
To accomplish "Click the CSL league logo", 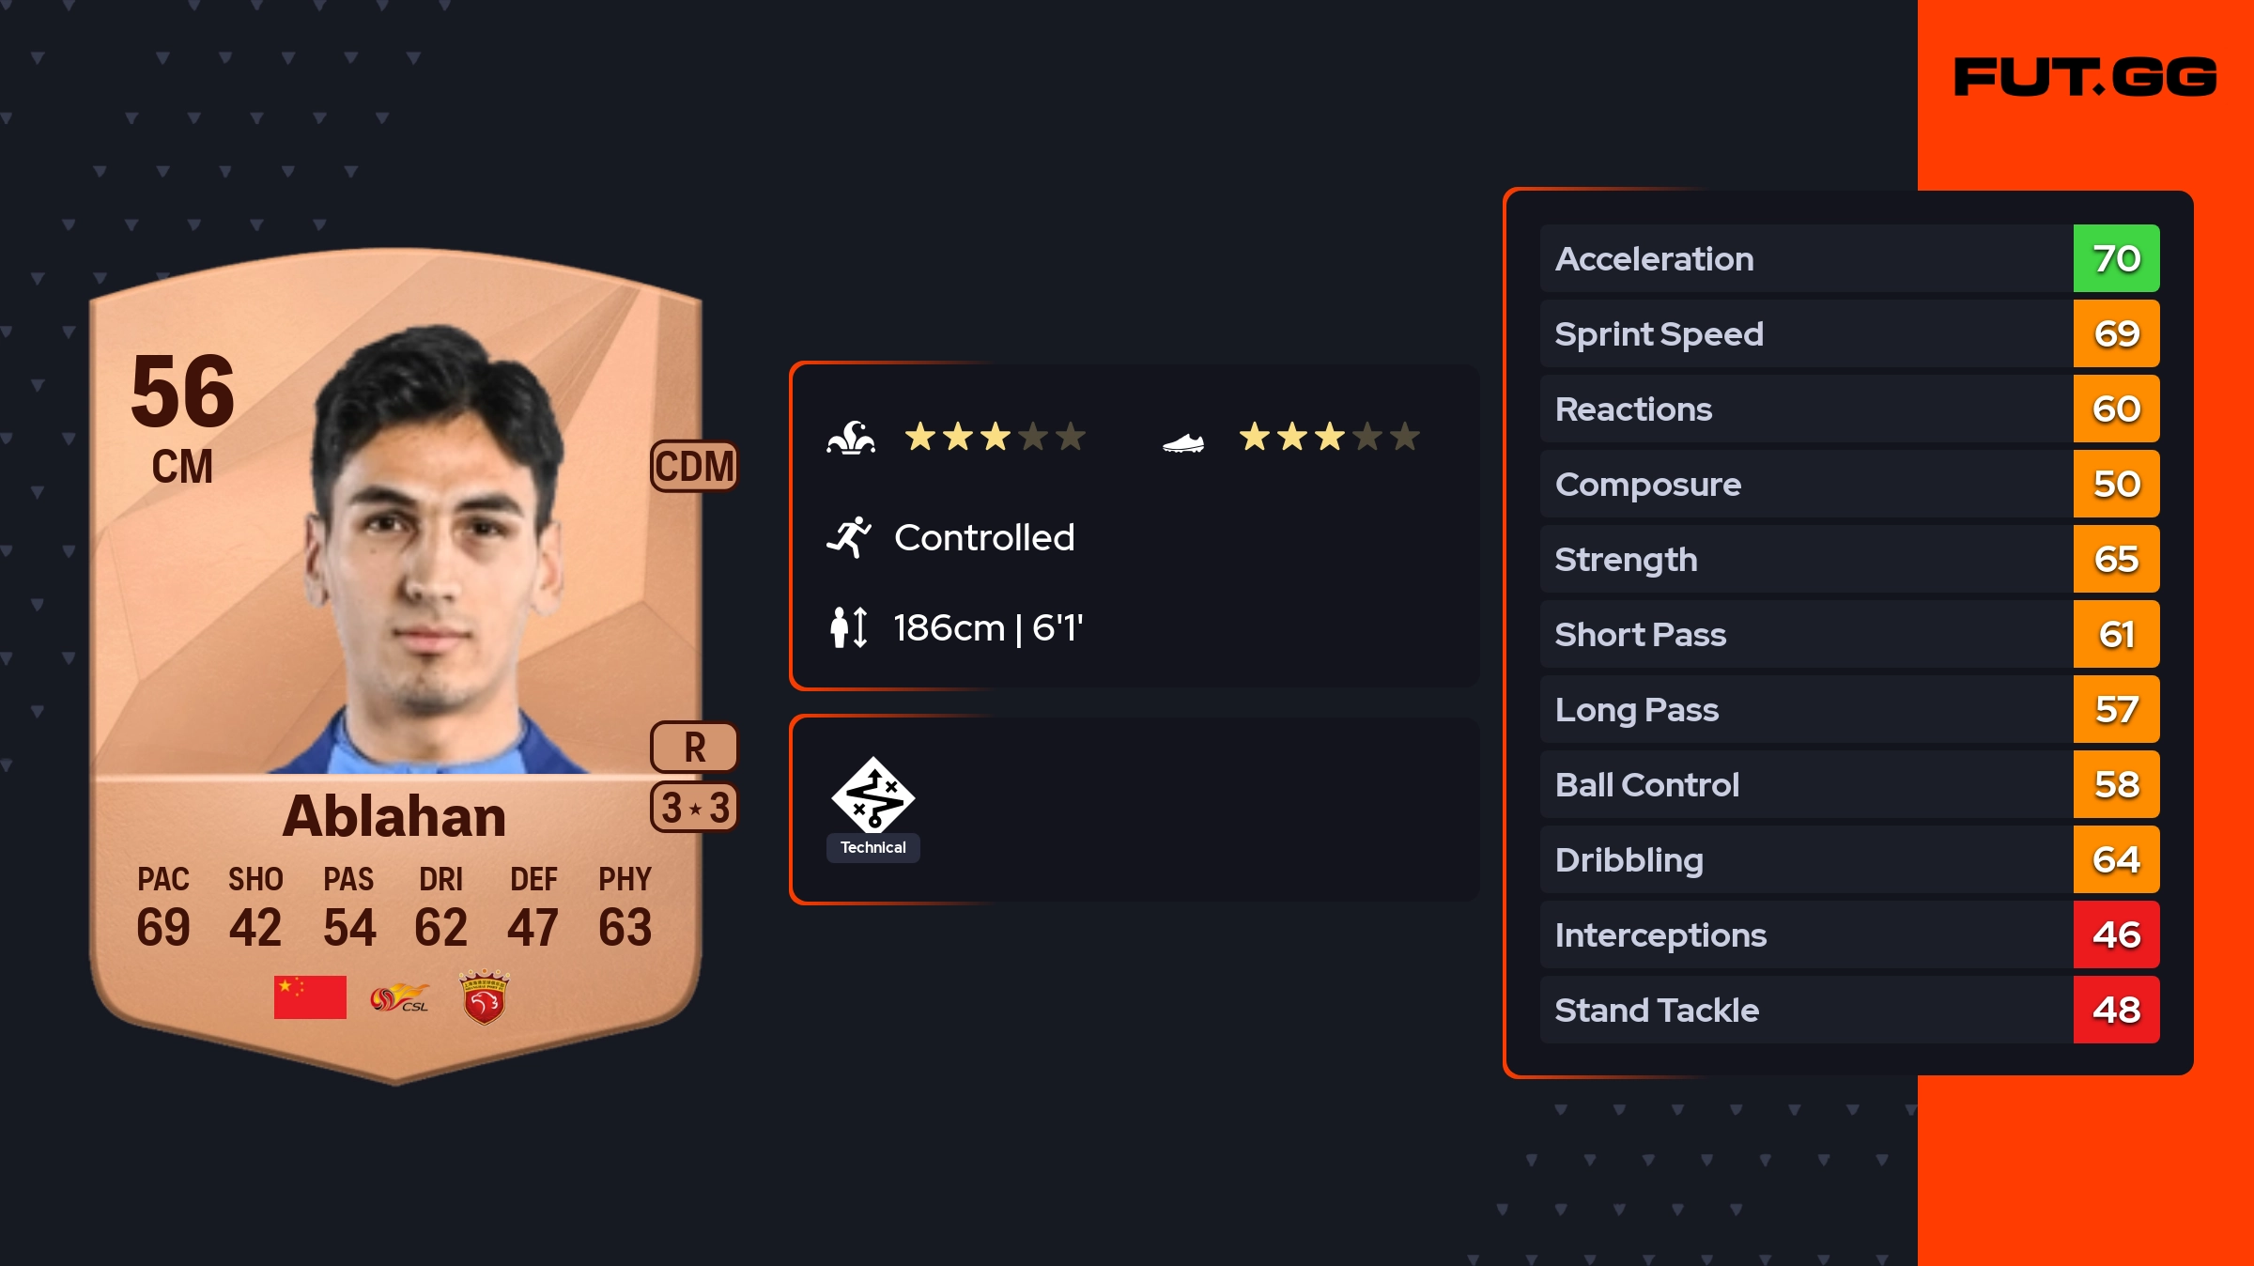I will point(399,997).
